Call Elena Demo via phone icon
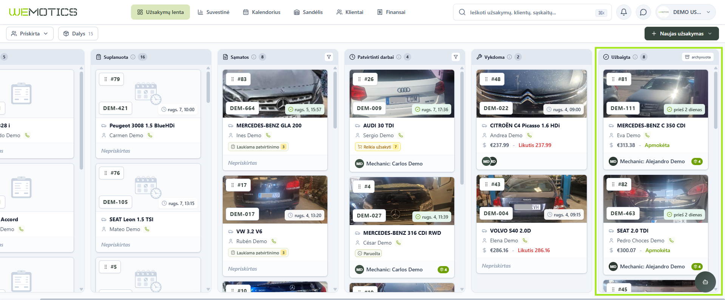Screen dimensions: 725x300 coord(525,240)
